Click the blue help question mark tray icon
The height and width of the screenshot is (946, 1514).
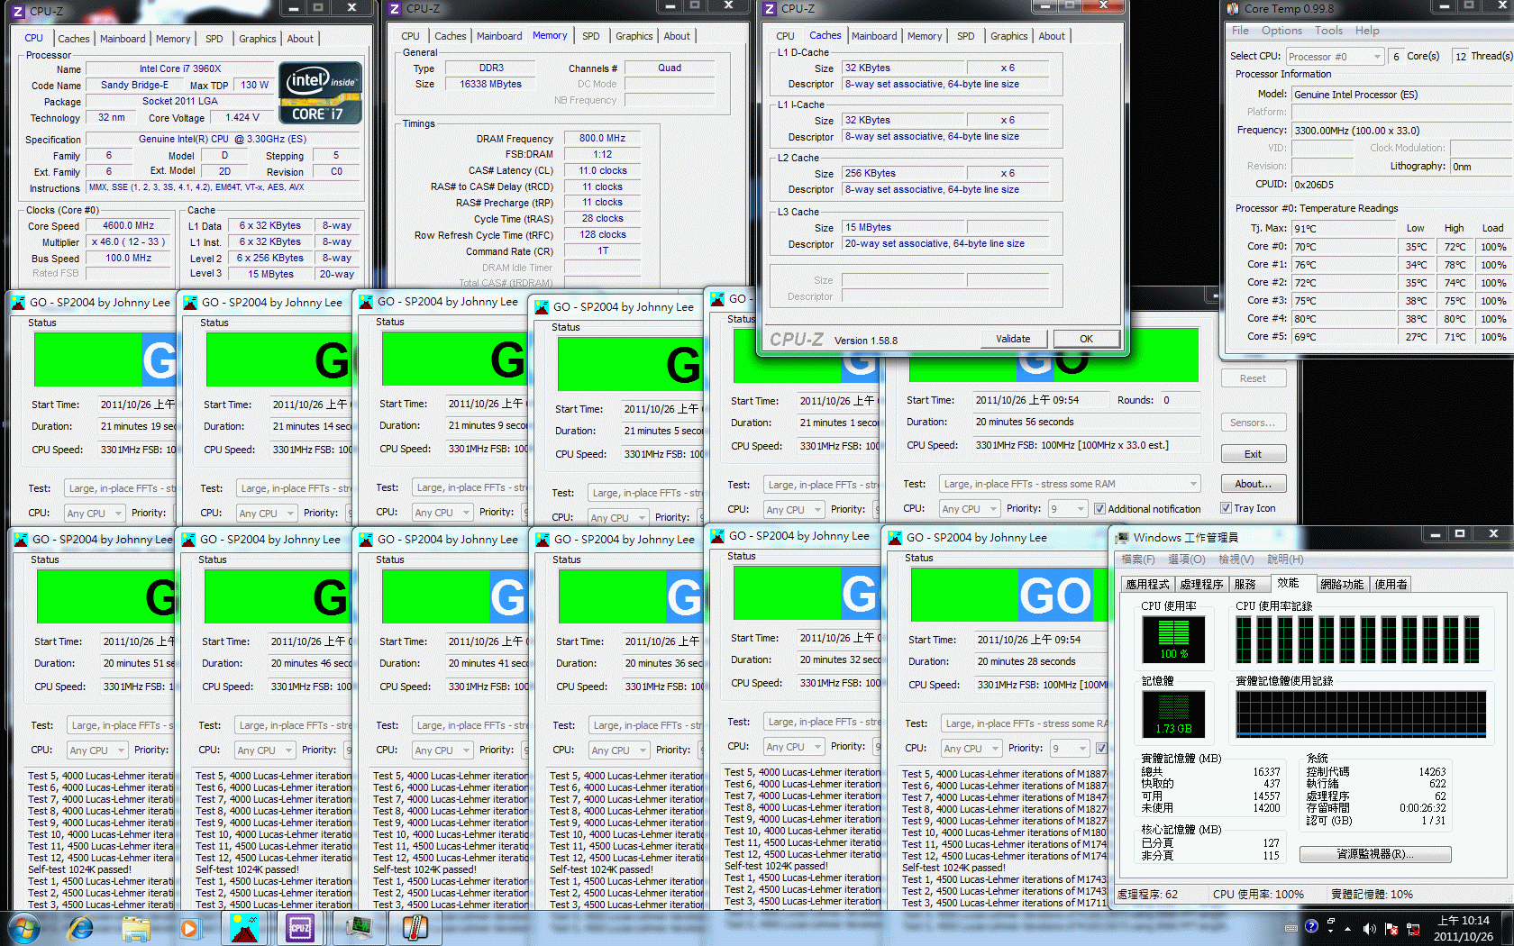point(1311,926)
